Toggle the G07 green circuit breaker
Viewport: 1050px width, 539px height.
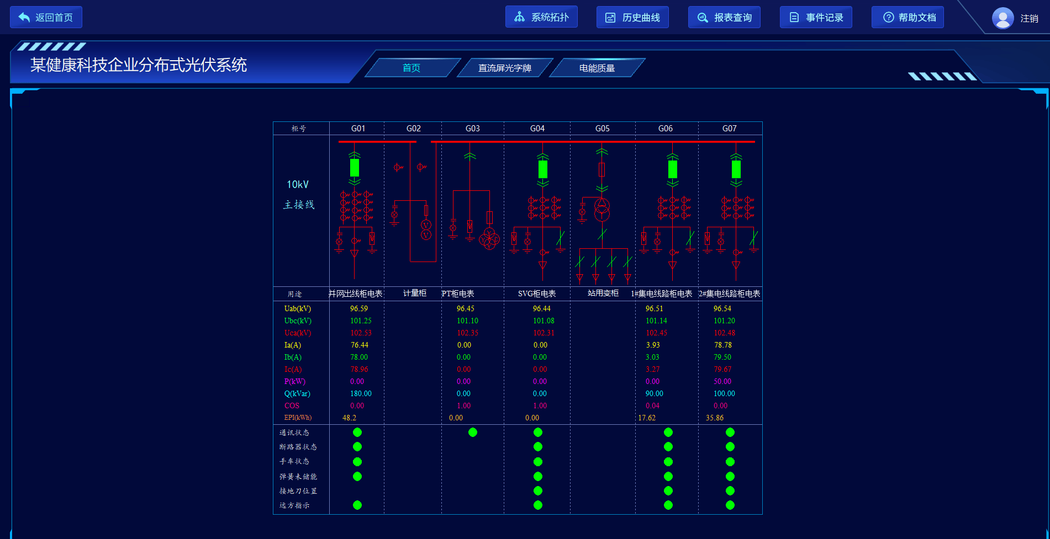(x=736, y=169)
